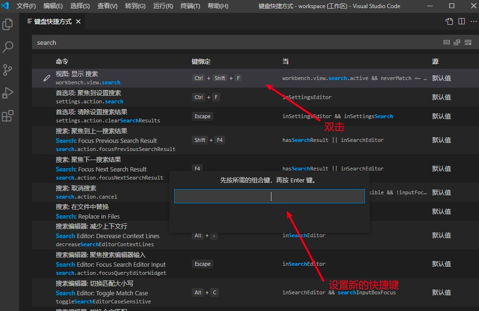Open the editor more actions ellipsis menu

pos(473,21)
